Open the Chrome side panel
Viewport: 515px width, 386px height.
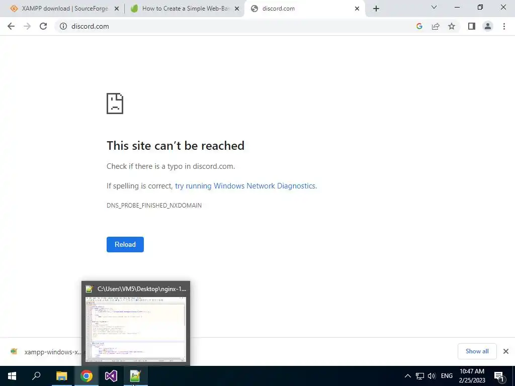click(x=472, y=26)
